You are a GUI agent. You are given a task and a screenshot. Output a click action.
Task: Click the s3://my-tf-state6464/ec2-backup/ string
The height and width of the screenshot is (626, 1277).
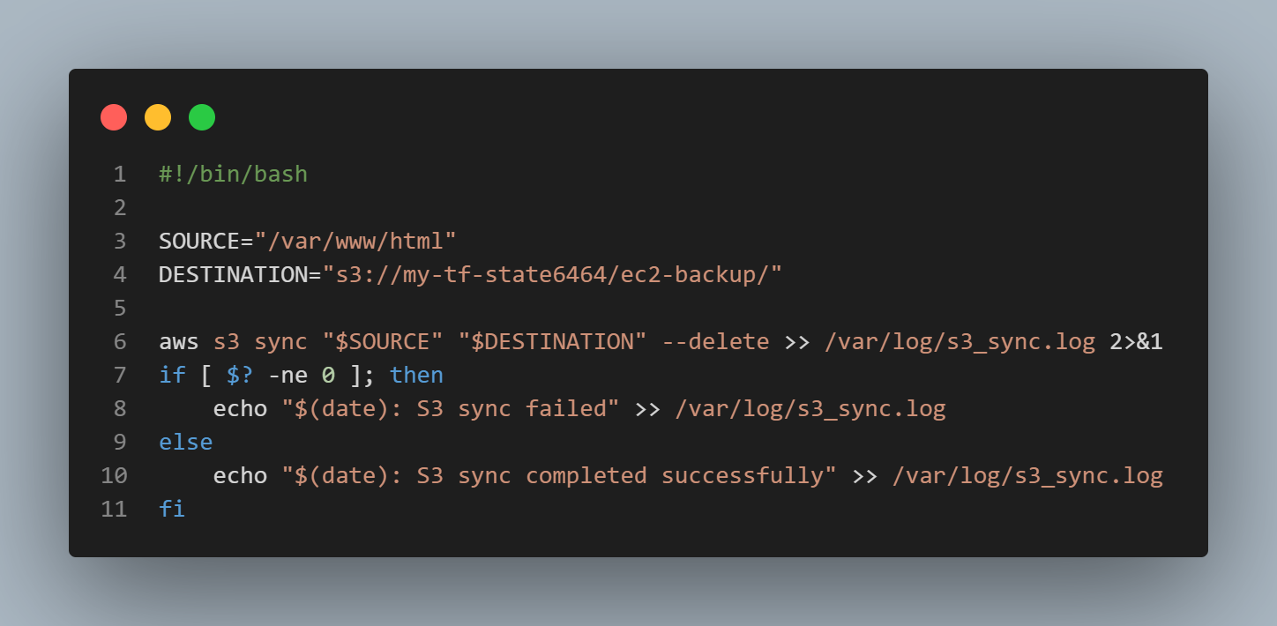(x=552, y=274)
